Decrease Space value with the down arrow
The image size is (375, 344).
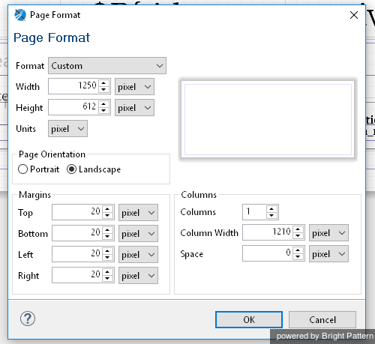point(298,257)
